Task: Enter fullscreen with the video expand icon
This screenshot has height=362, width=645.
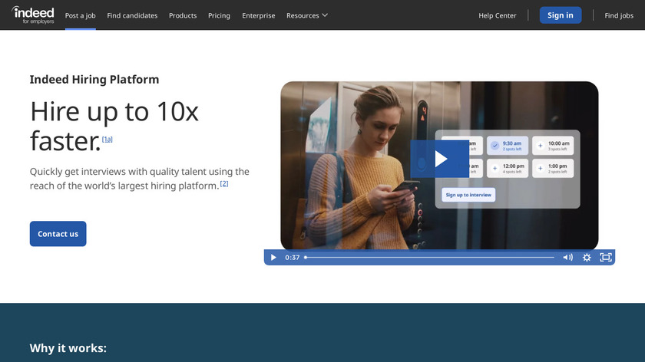Action: pyautogui.click(x=606, y=257)
